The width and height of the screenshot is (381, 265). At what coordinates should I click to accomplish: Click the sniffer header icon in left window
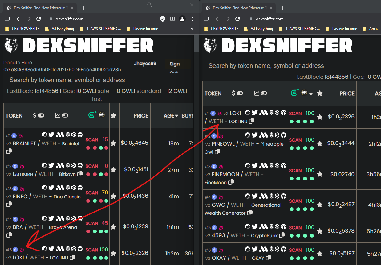[x=102, y=115]
